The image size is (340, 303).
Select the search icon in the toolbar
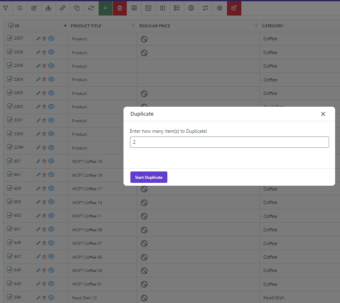point(19,8)
